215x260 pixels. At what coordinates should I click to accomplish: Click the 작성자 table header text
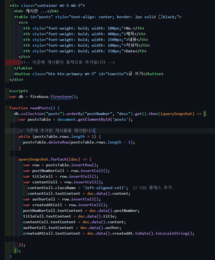pyautogui.click(x=132, y=45)
